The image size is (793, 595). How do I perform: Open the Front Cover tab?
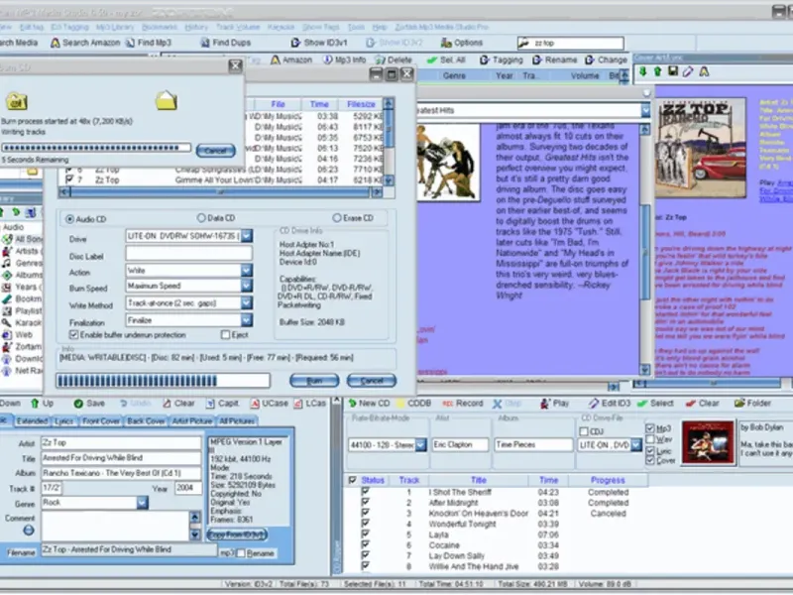101,420
